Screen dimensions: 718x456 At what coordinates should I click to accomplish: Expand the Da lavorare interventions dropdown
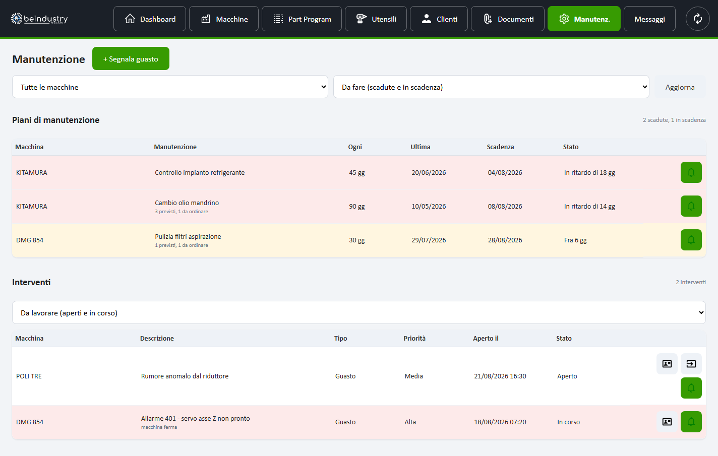(x=359, y=313)
